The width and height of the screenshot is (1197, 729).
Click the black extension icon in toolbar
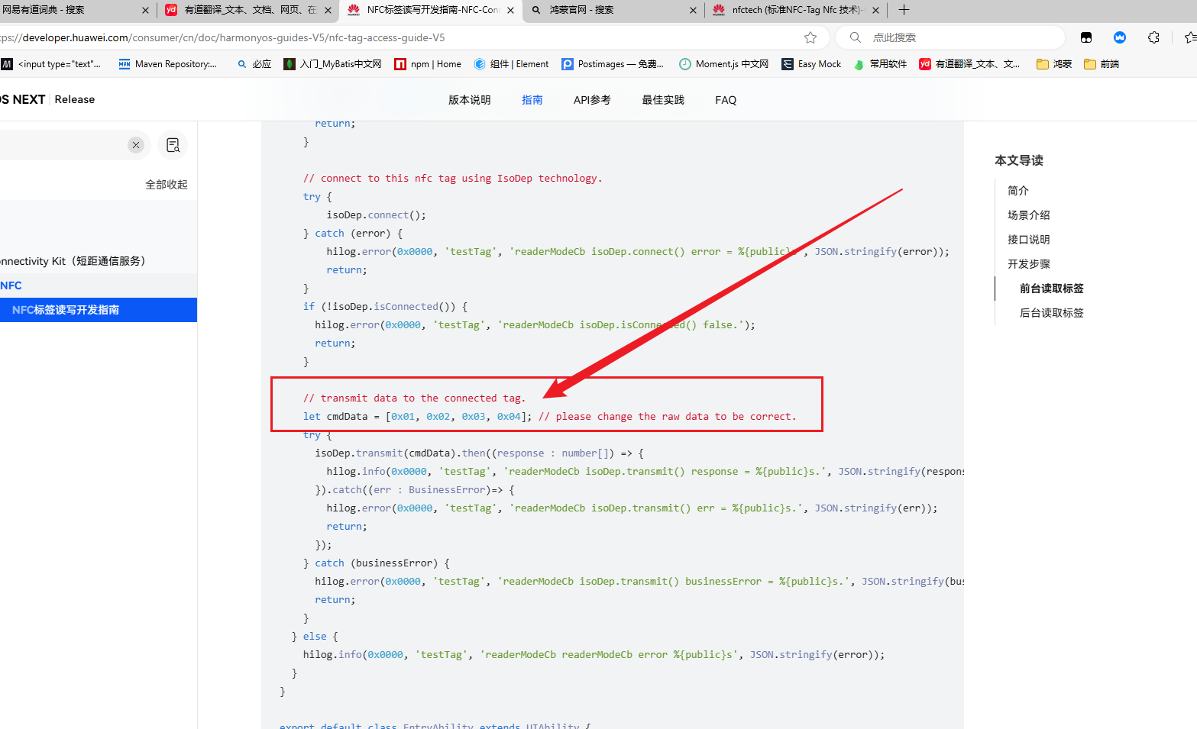(x=1086, y=37)
